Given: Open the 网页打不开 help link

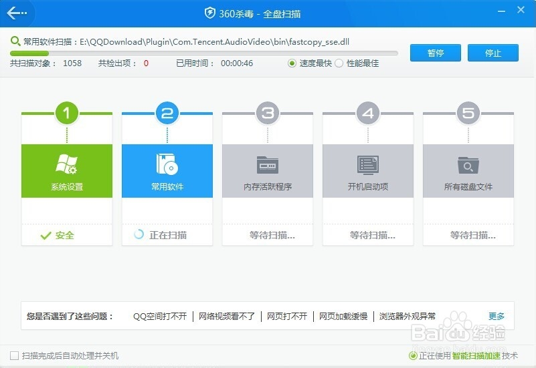Looking at the screenshot, I should click(x=287, y=317).
